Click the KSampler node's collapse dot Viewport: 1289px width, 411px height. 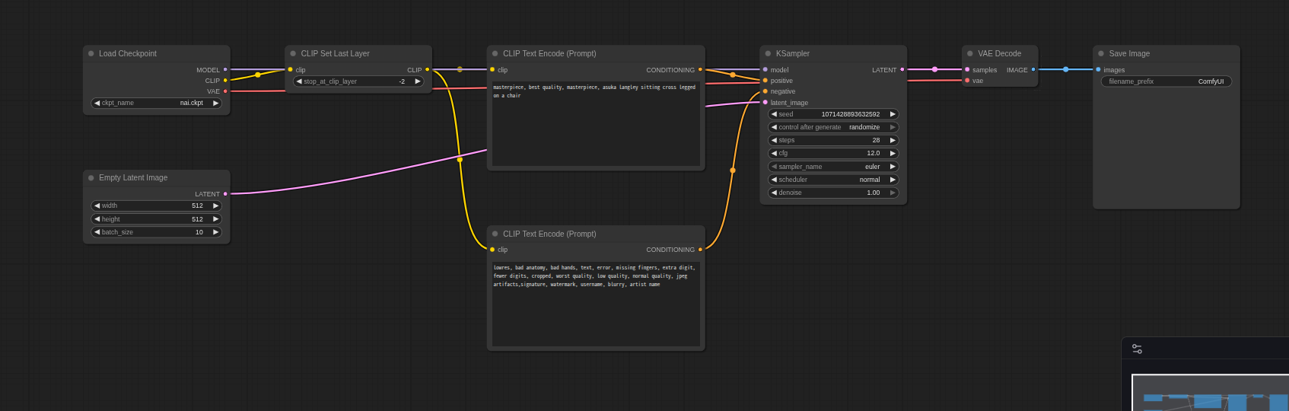[768, 53]
